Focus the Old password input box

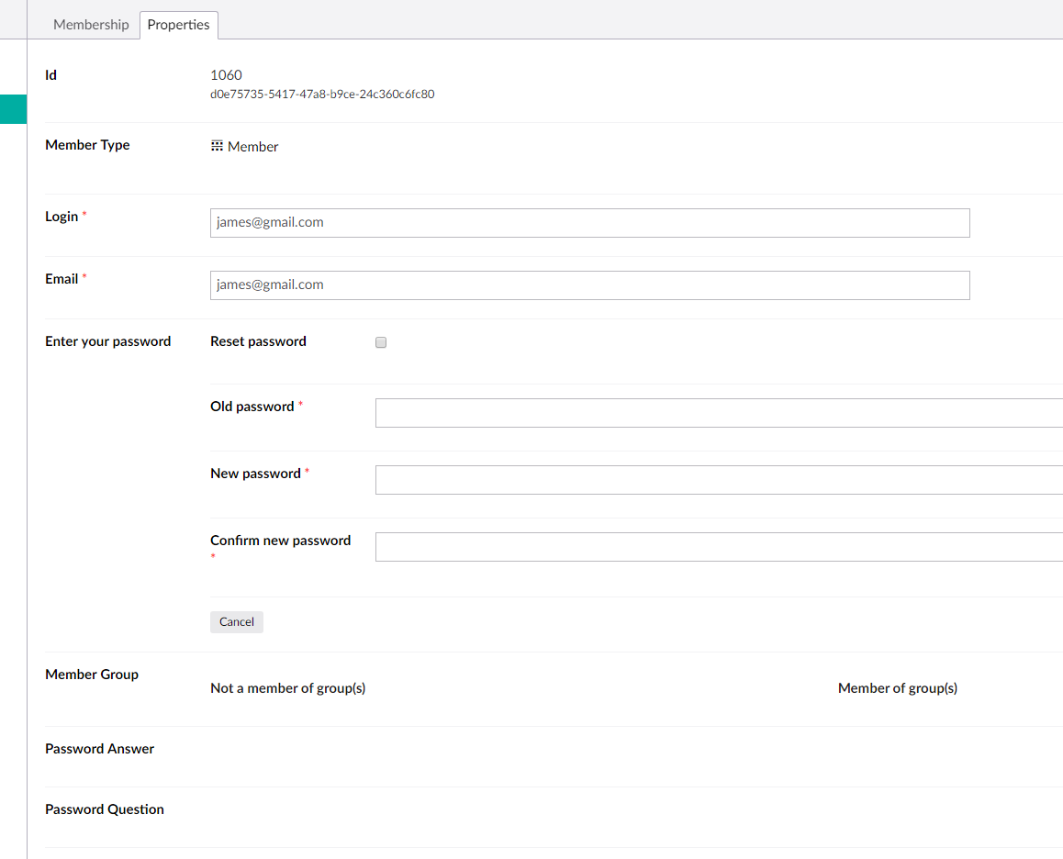(643, 412)
